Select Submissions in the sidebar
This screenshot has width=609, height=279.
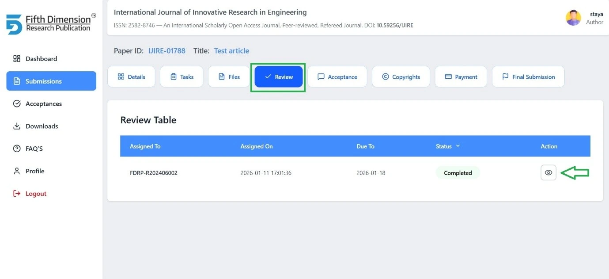click(51, 81)
